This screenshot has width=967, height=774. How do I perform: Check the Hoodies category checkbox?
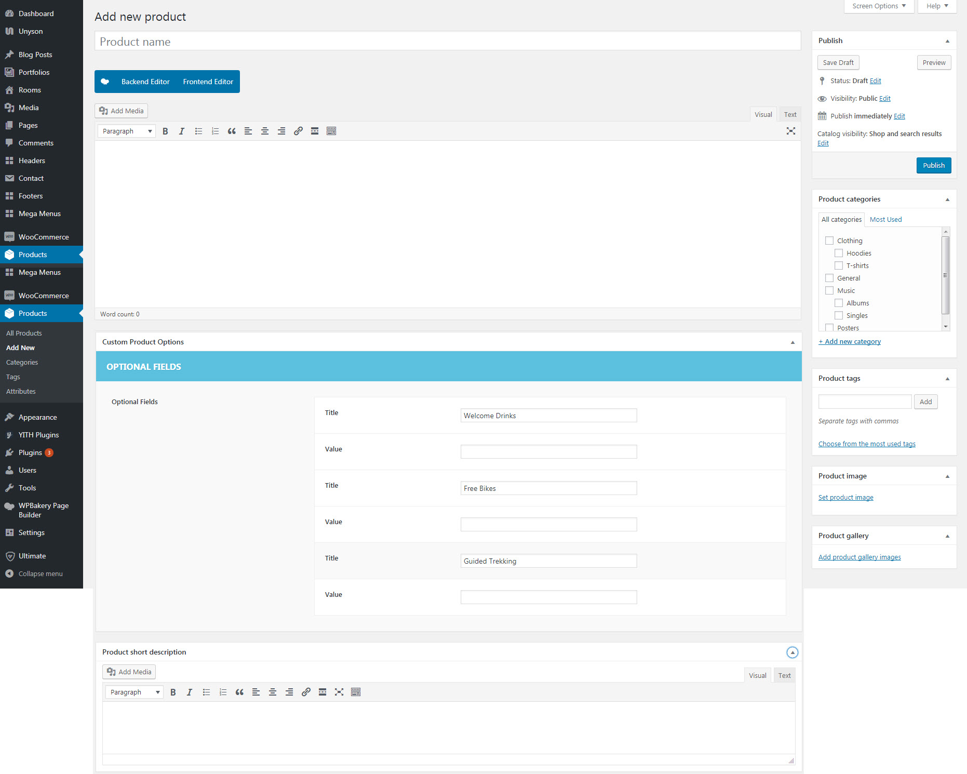coord(839,253)
